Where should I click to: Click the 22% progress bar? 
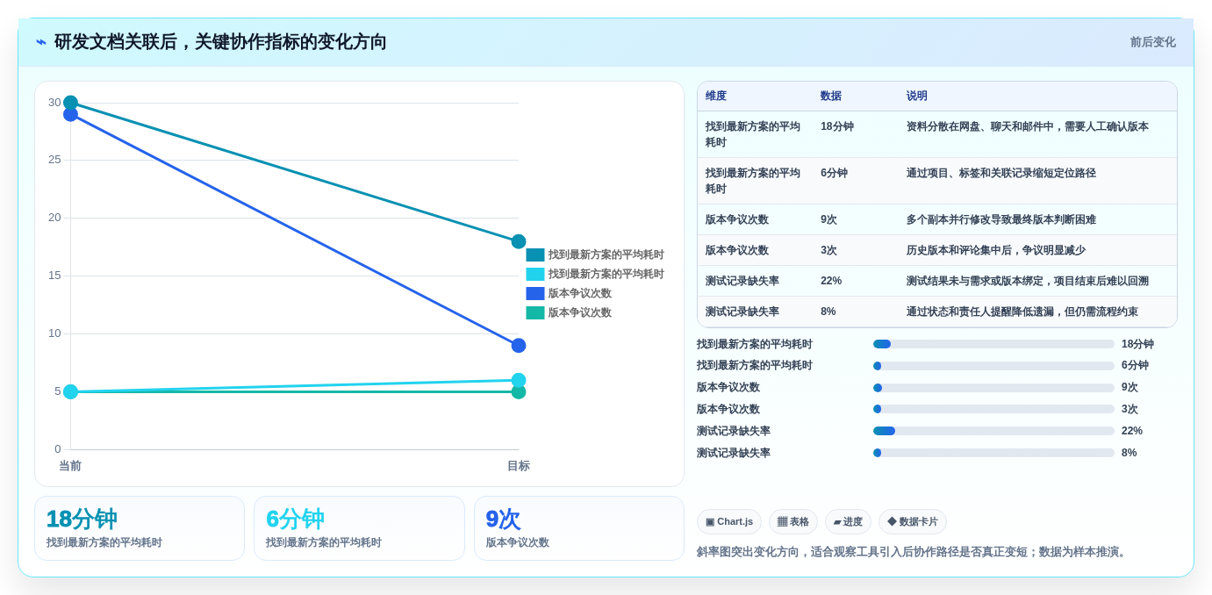(x=993, y=431)
